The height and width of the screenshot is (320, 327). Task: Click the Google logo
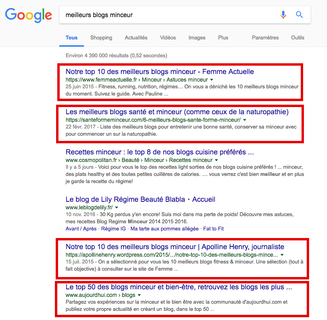(29, 15)
